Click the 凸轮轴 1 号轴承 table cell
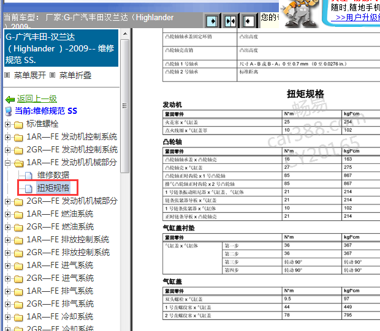 [x=200, y=64]
